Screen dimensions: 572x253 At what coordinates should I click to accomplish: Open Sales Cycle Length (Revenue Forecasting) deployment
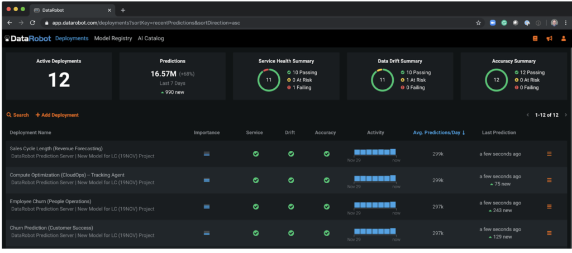[56, 149]
